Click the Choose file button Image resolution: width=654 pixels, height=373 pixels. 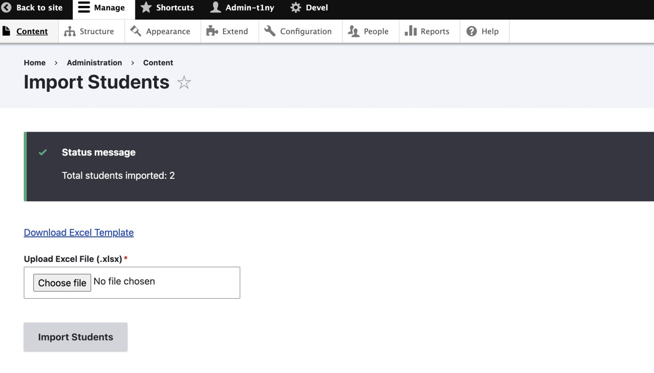pos(62,283)
